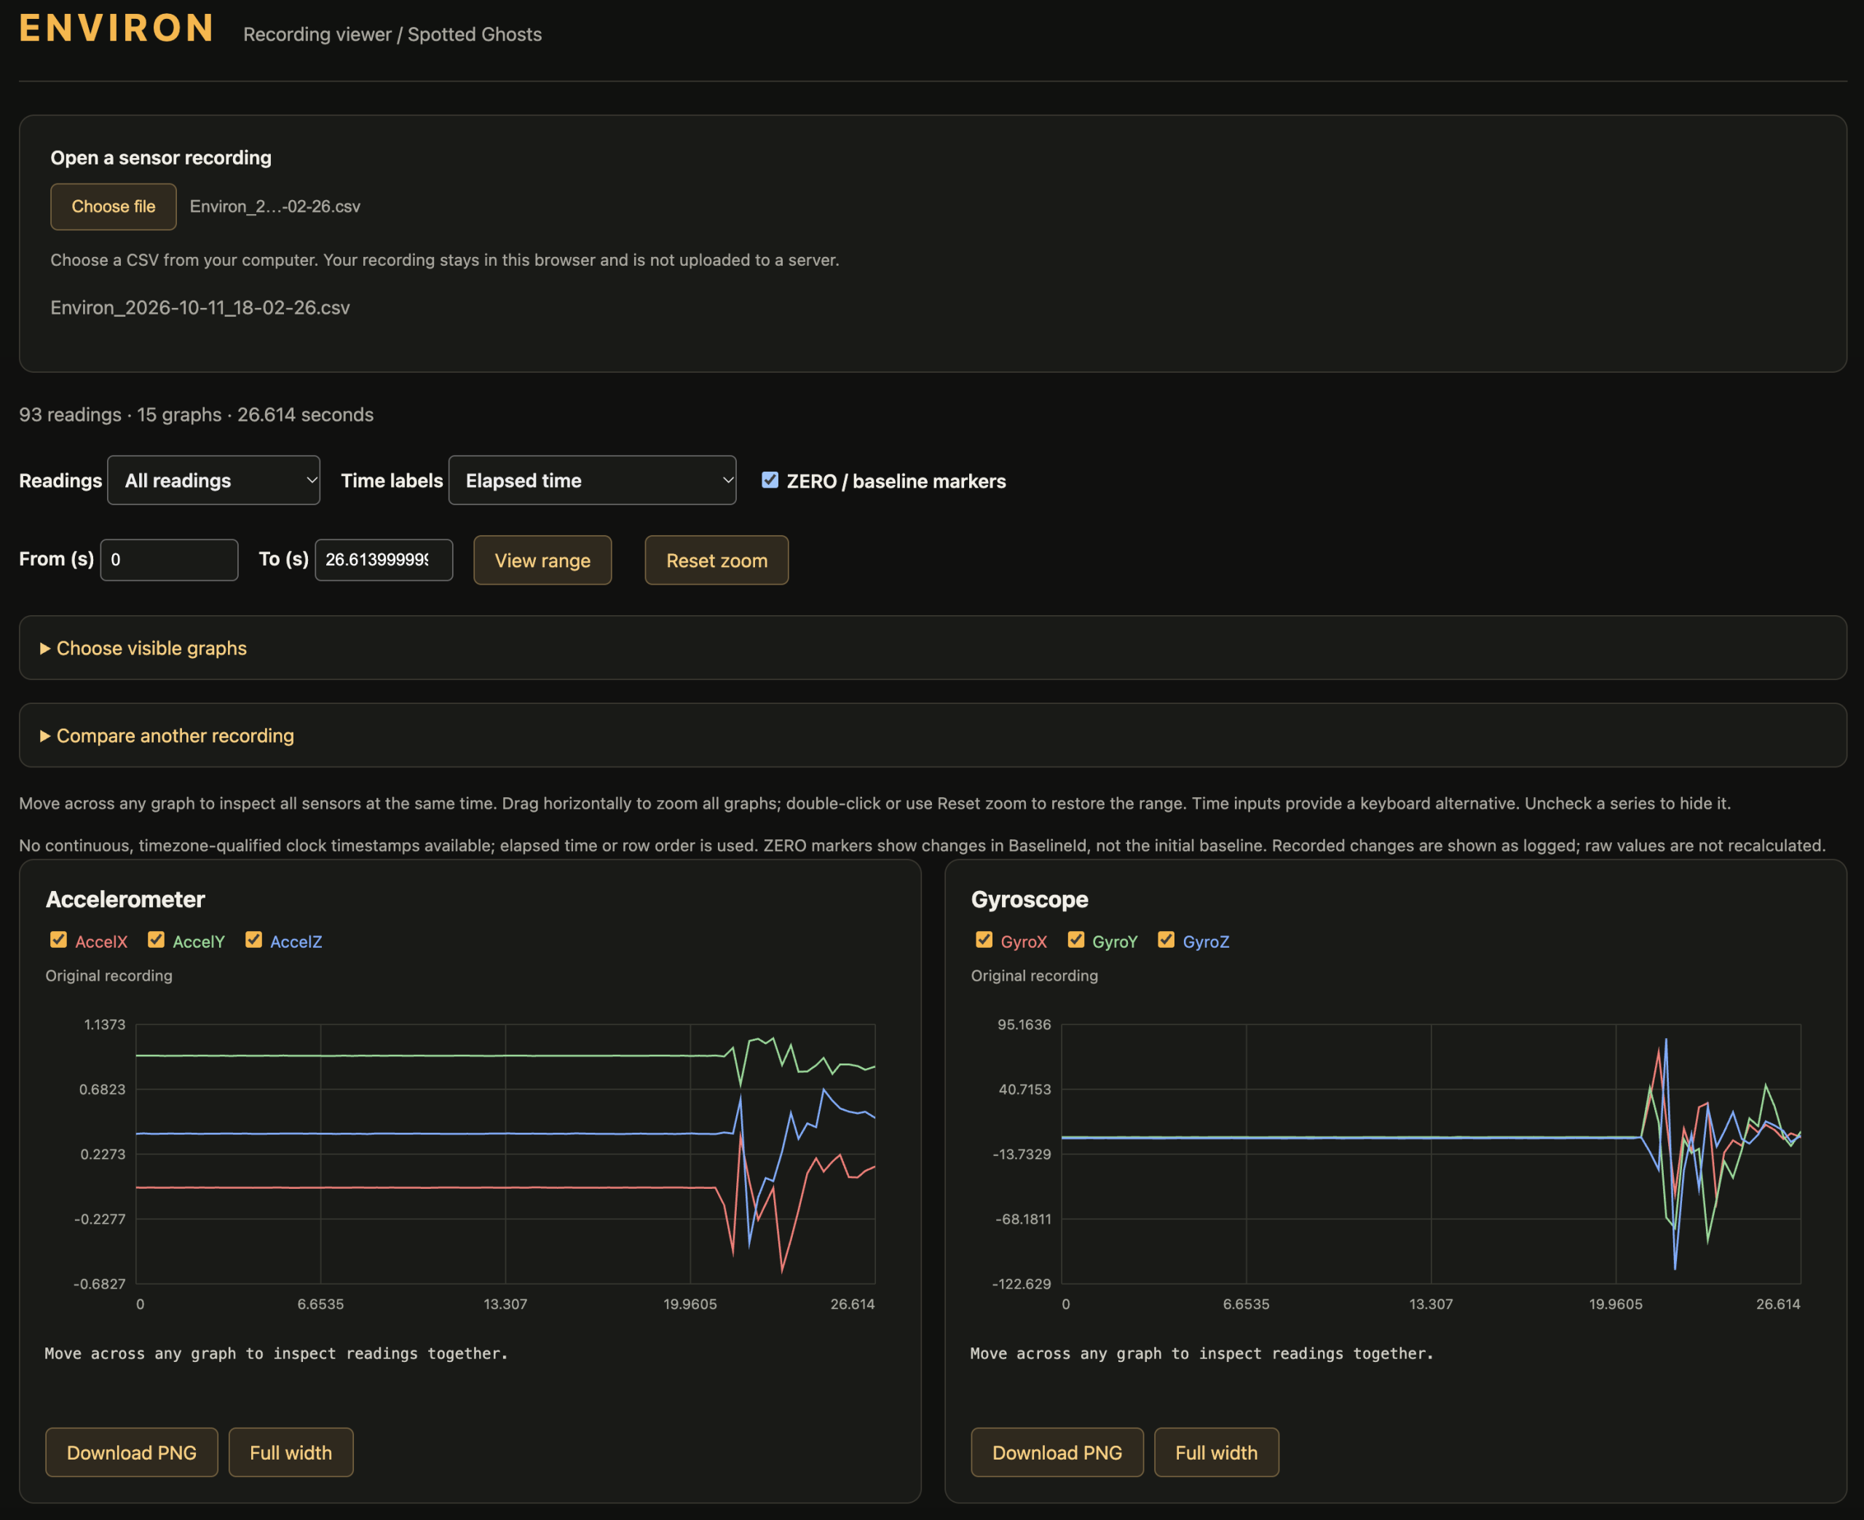The width and height of the screenshot is (1864, 1520).
Task: Click the ENVIRON logo
Action: tap(116, 28)
